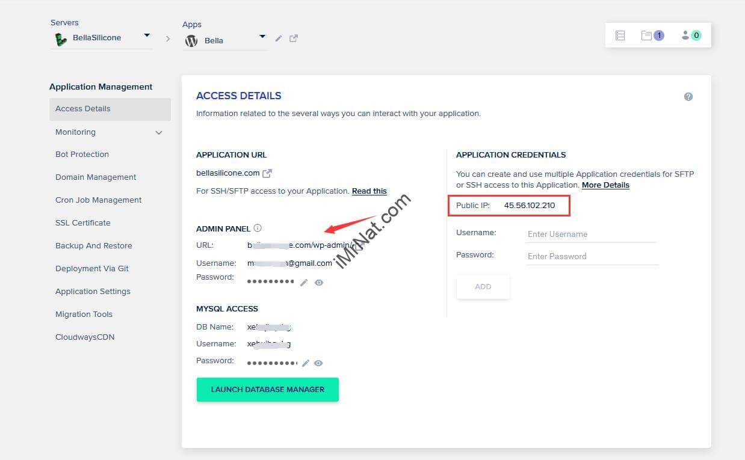Image resolution: width=745 pixels, height=460 pixels.
Task: Select Access Details in the sidebar
Action: pyautogui.click(x=110, y=109)
